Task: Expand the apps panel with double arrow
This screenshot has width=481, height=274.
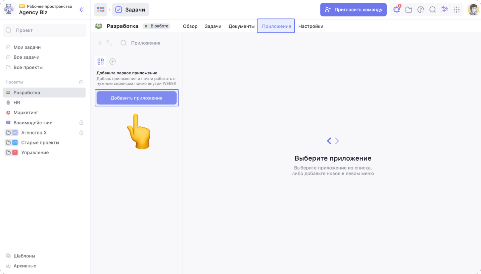Action: coord(100,43)
